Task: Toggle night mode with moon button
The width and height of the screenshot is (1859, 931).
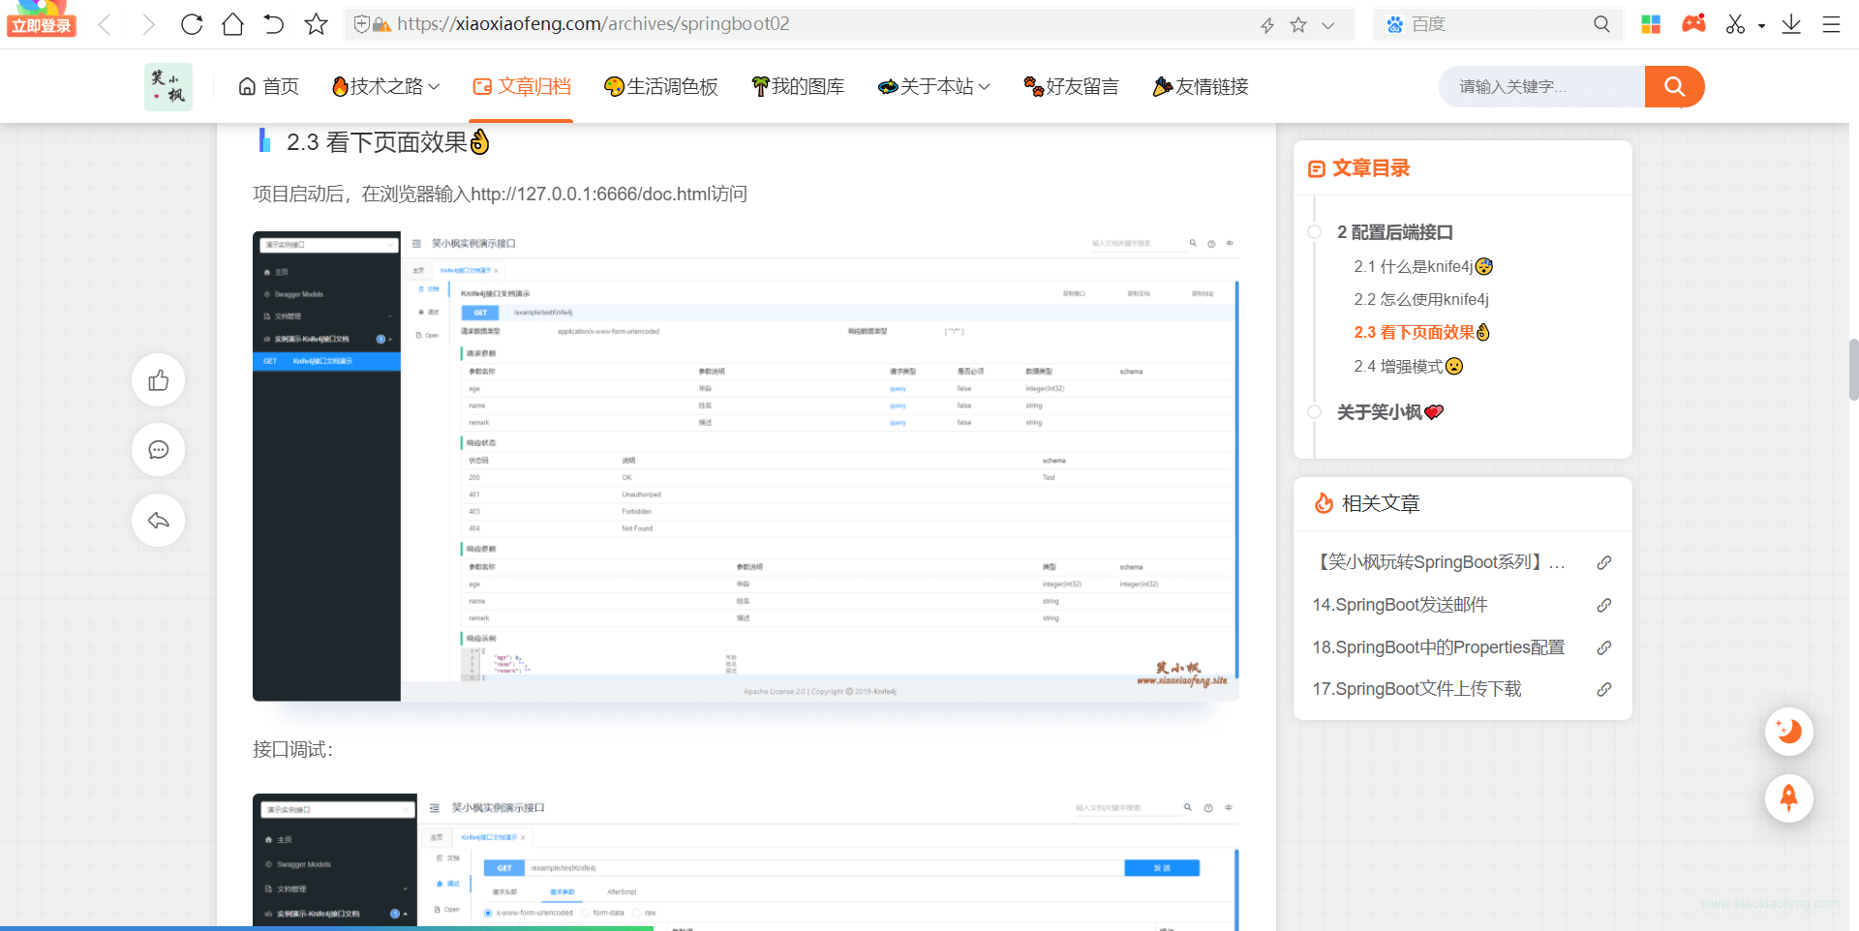Action: pos(1788,731)
